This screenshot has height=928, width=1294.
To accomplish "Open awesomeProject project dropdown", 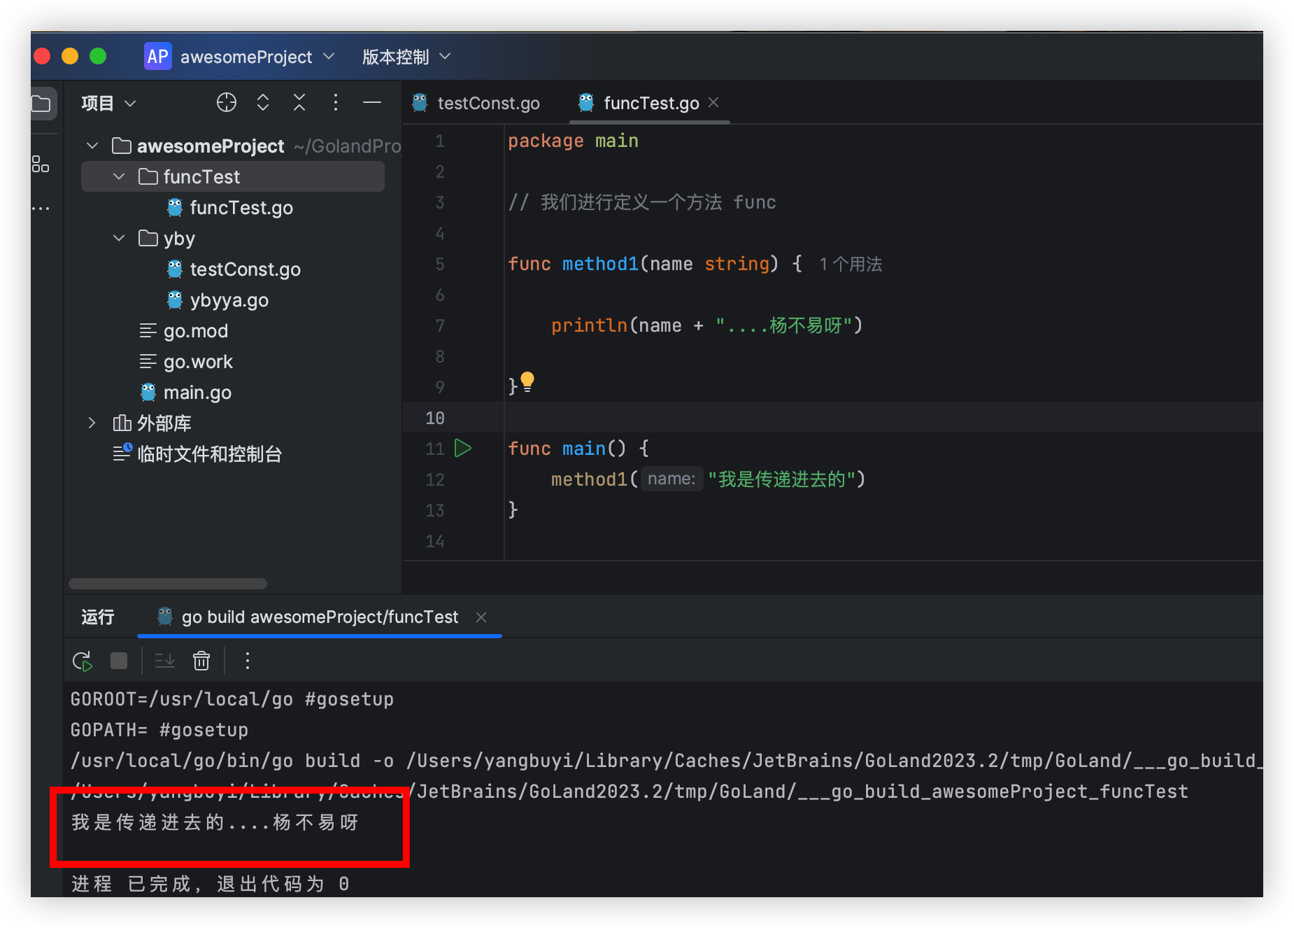I will [257, 57].
